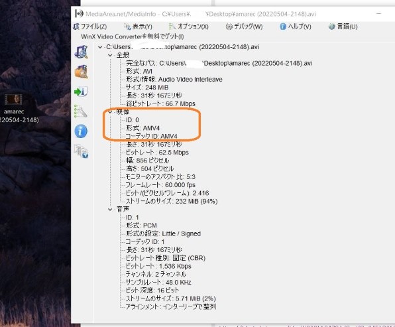Select the 総ビットレート: 66.7 Mbps row
395x327 pixels.
160,103
